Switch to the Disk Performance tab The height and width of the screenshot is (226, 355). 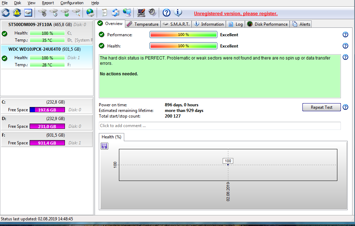pyautogui.click(x=267, y=24)
